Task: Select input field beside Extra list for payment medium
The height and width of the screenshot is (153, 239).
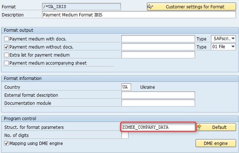Action: 158,55
